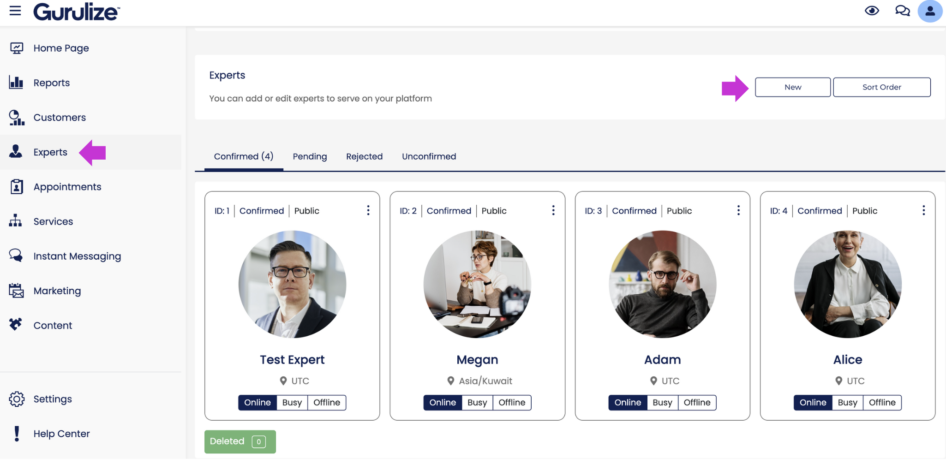Open the three-dot menu on Alice's card
The width and height of the screenshot is (946, 464).
[923, 210]
